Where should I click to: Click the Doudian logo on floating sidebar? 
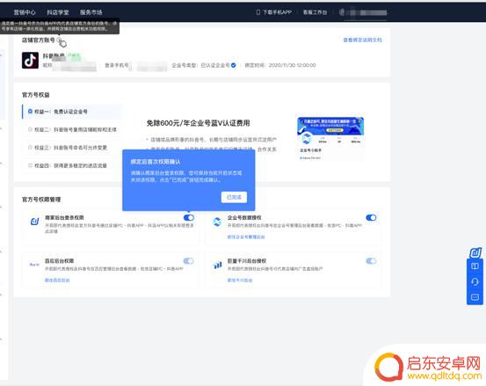click(475, 252)
